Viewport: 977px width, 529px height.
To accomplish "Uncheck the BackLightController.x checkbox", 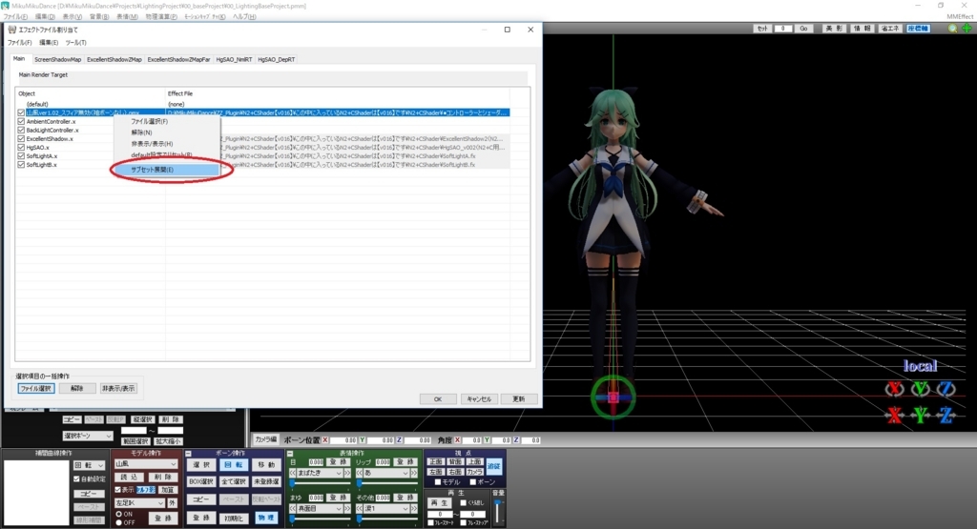I will coord(21,130).
